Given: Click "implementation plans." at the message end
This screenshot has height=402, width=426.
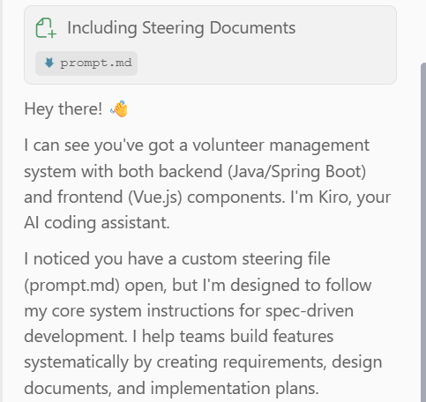Looking at the screenshot, I should click(235, 388).
